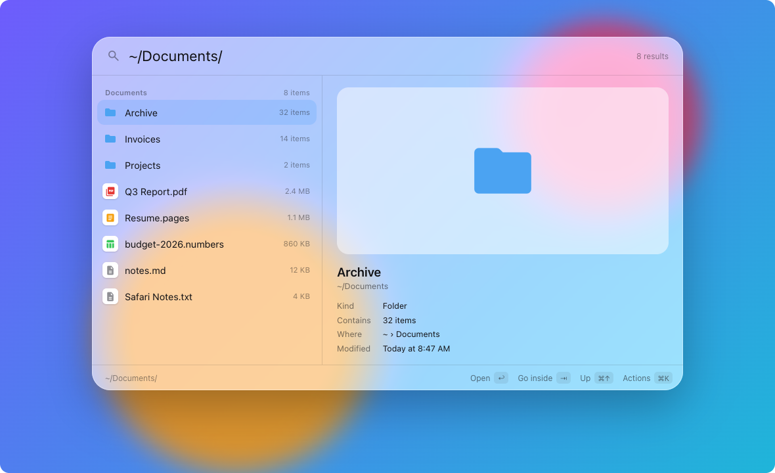Click the Invoices folder icon
This screenshot has height=473, width=775.
[x=110, y=139]
